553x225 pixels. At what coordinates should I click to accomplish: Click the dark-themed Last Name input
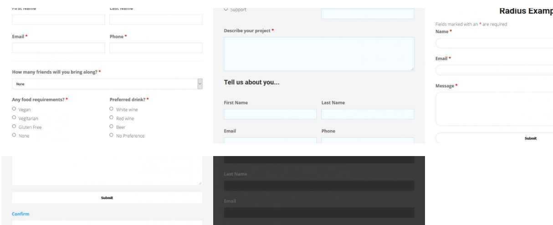pyautogui.click(x=319, y=186)
